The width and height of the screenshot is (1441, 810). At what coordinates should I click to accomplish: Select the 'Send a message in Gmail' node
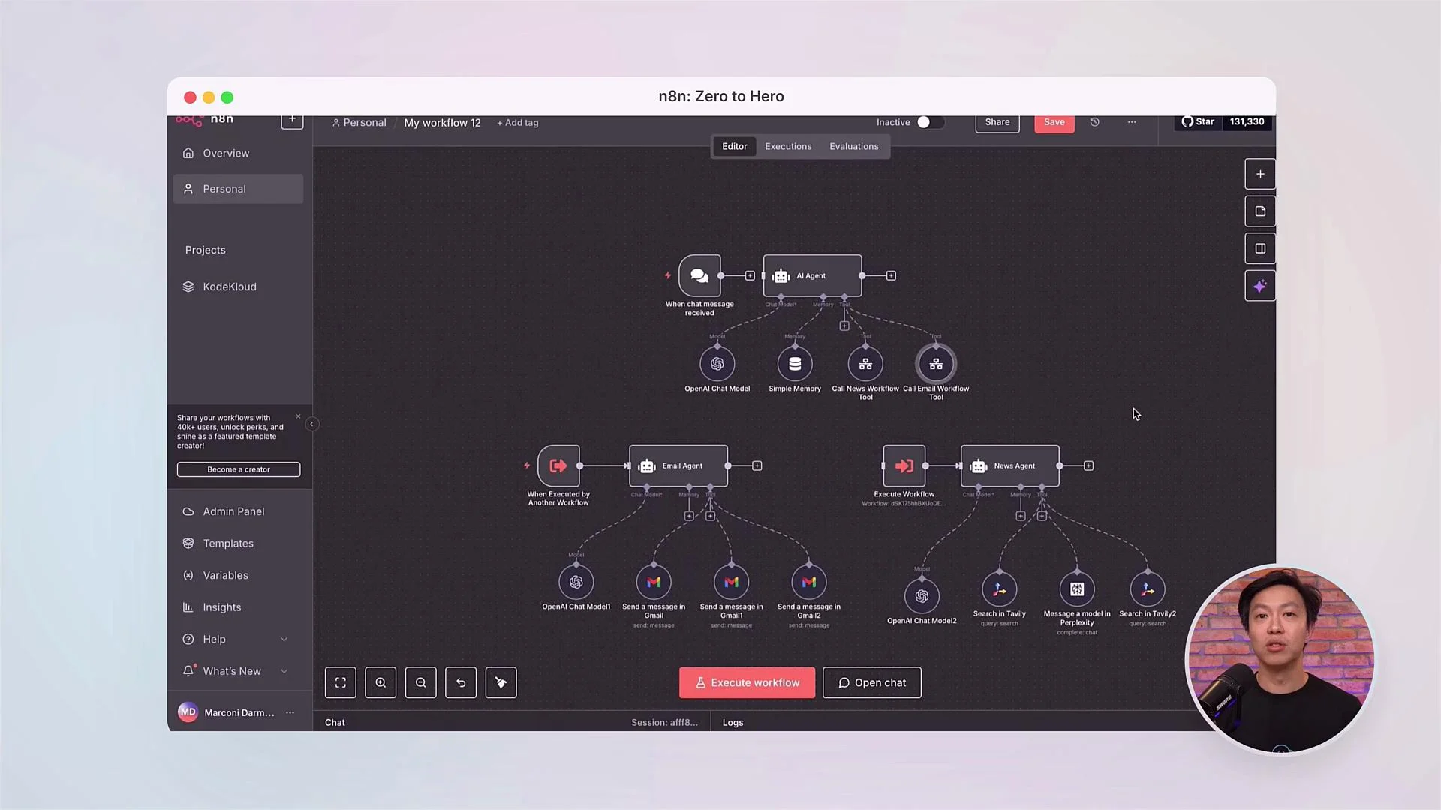[654, 582]
